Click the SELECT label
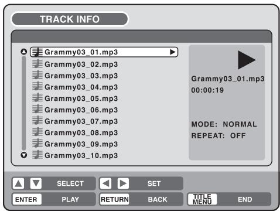The height and width of the screenshot is (211, 280). [x=70, y=183]
